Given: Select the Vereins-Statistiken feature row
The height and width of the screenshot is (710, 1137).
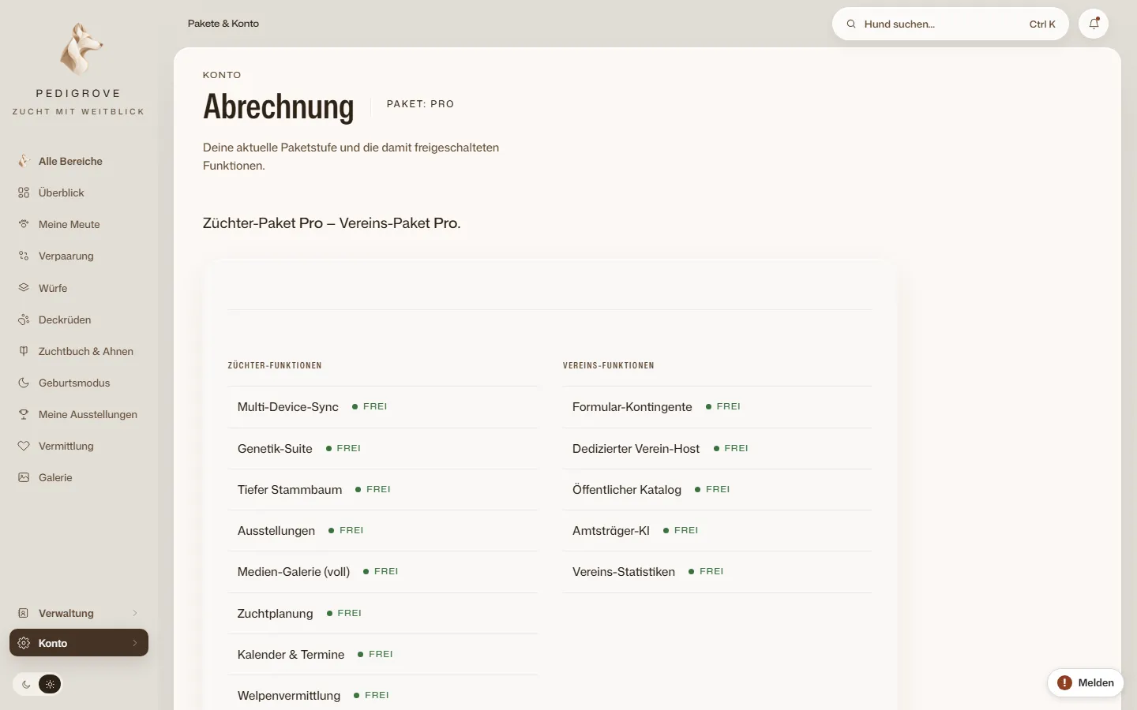Looking at the screenshot, I should [718, 572].
